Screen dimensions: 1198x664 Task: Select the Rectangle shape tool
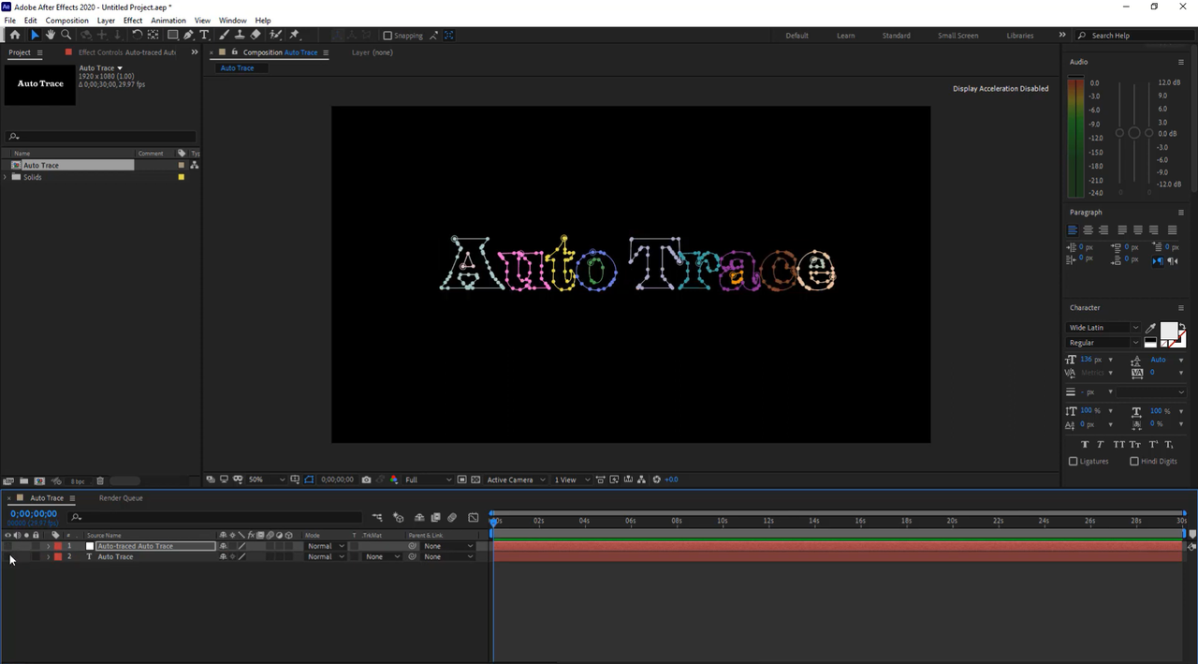[173, 35]
